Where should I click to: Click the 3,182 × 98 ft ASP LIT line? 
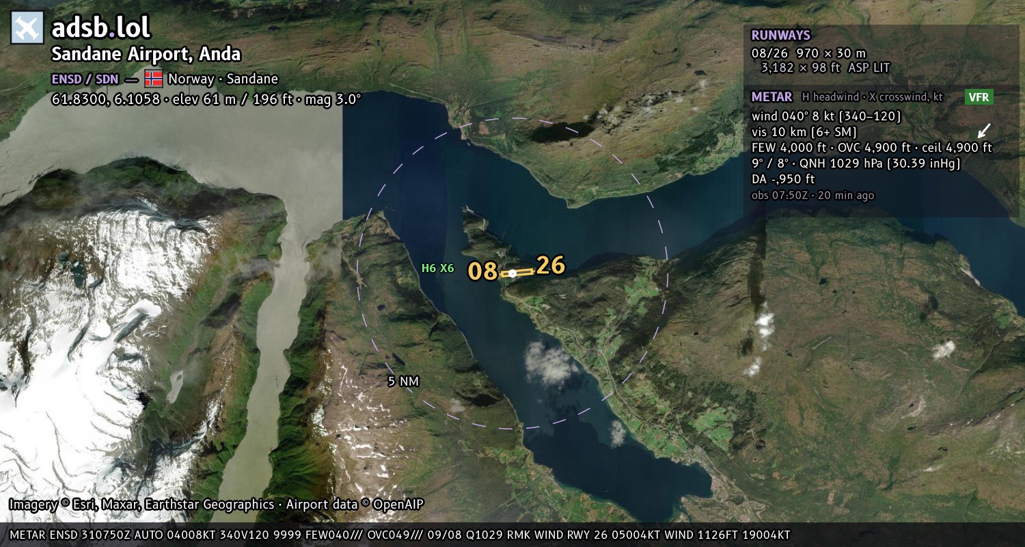(x=826, y=68)
